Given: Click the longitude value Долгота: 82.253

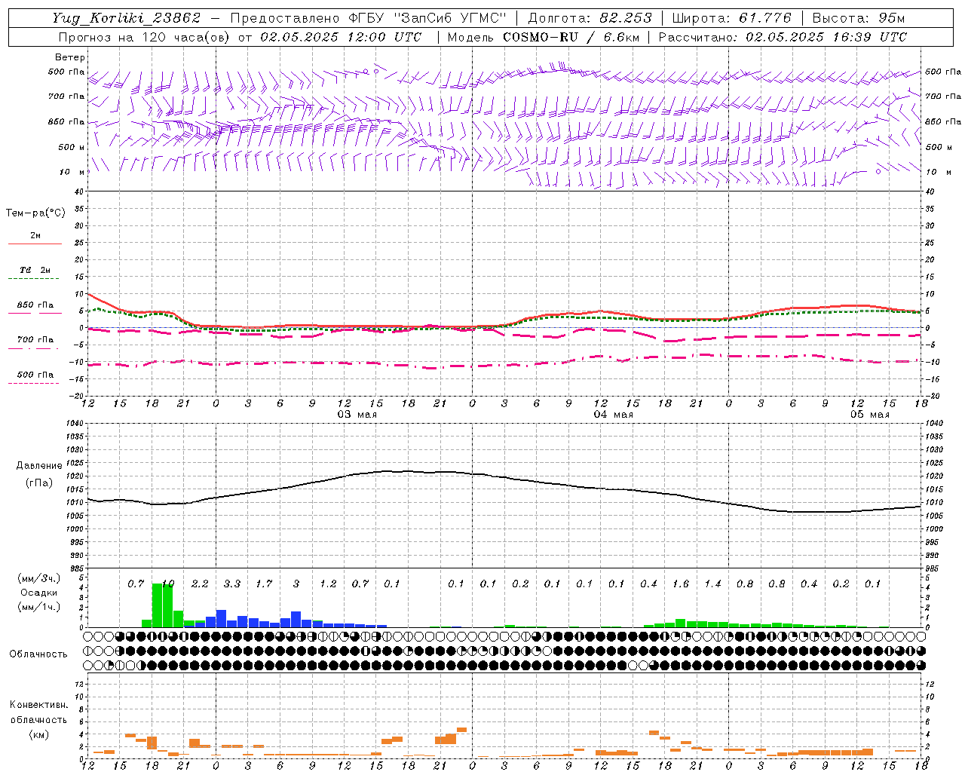Looking at the screenshot, I should tap(590, 18).
